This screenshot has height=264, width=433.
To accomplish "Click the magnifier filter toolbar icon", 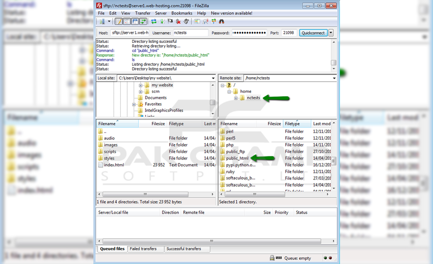I will point(205,21).
